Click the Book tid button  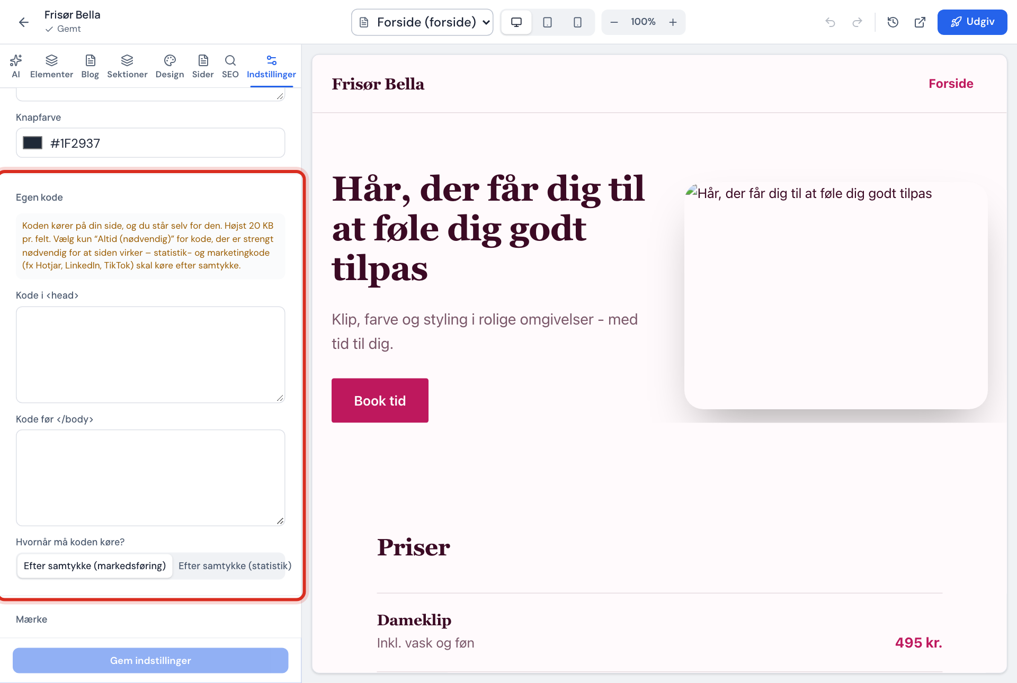pyautogui.click(x=380, y=400)
